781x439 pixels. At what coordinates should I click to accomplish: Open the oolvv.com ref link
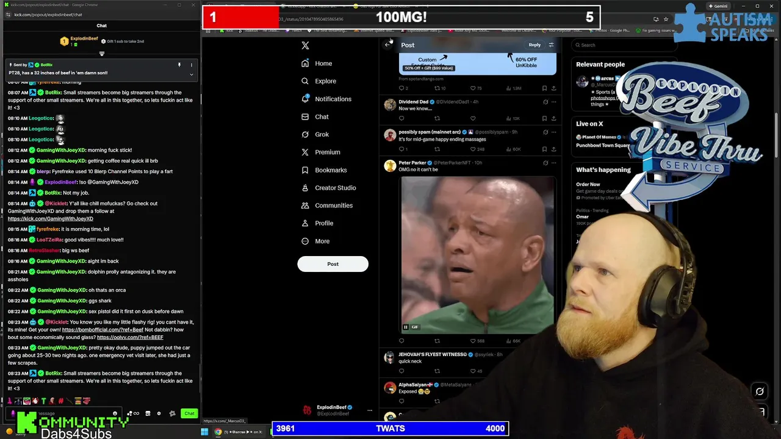pyautogui.click(x=130, y=337)
